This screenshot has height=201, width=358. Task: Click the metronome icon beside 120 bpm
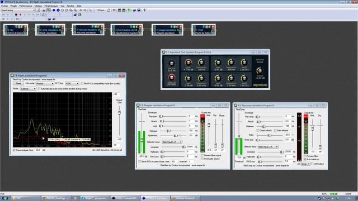click(x=109, y=10)
